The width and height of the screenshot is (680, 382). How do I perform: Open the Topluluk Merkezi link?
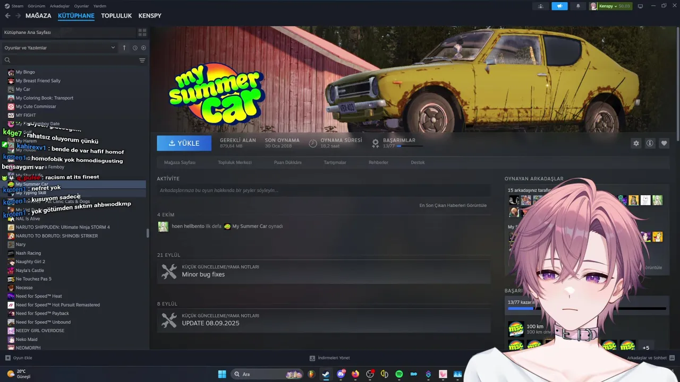click(x=235, y=162)
